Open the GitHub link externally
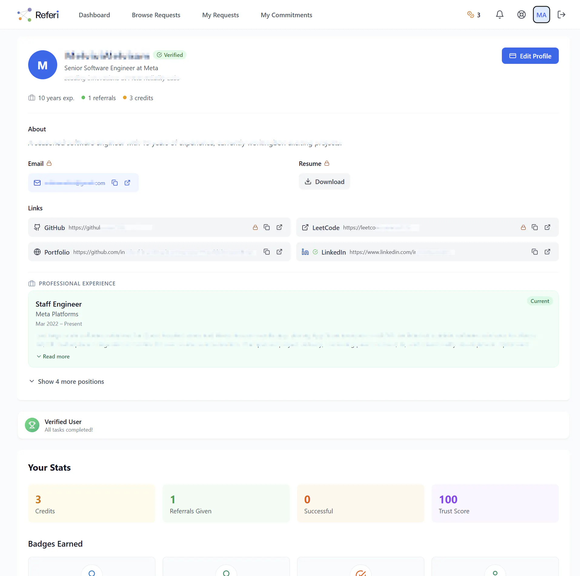580x576 pixels. [279, 227]
